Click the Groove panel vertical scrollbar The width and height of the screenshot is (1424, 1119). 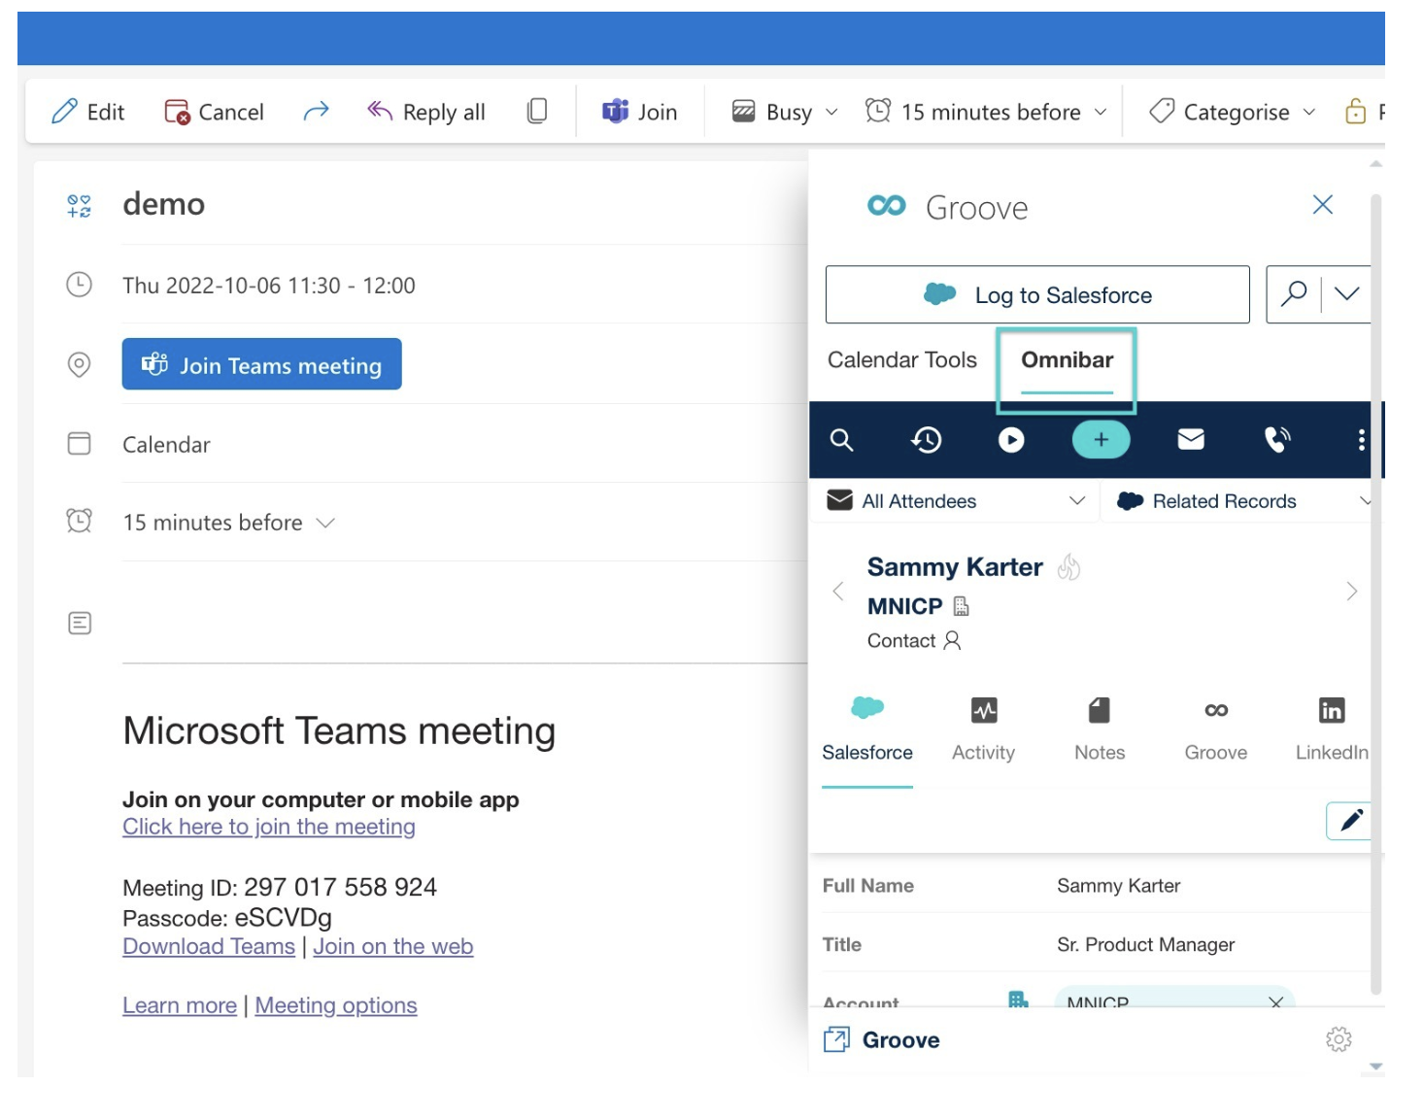click(1375, 594)
